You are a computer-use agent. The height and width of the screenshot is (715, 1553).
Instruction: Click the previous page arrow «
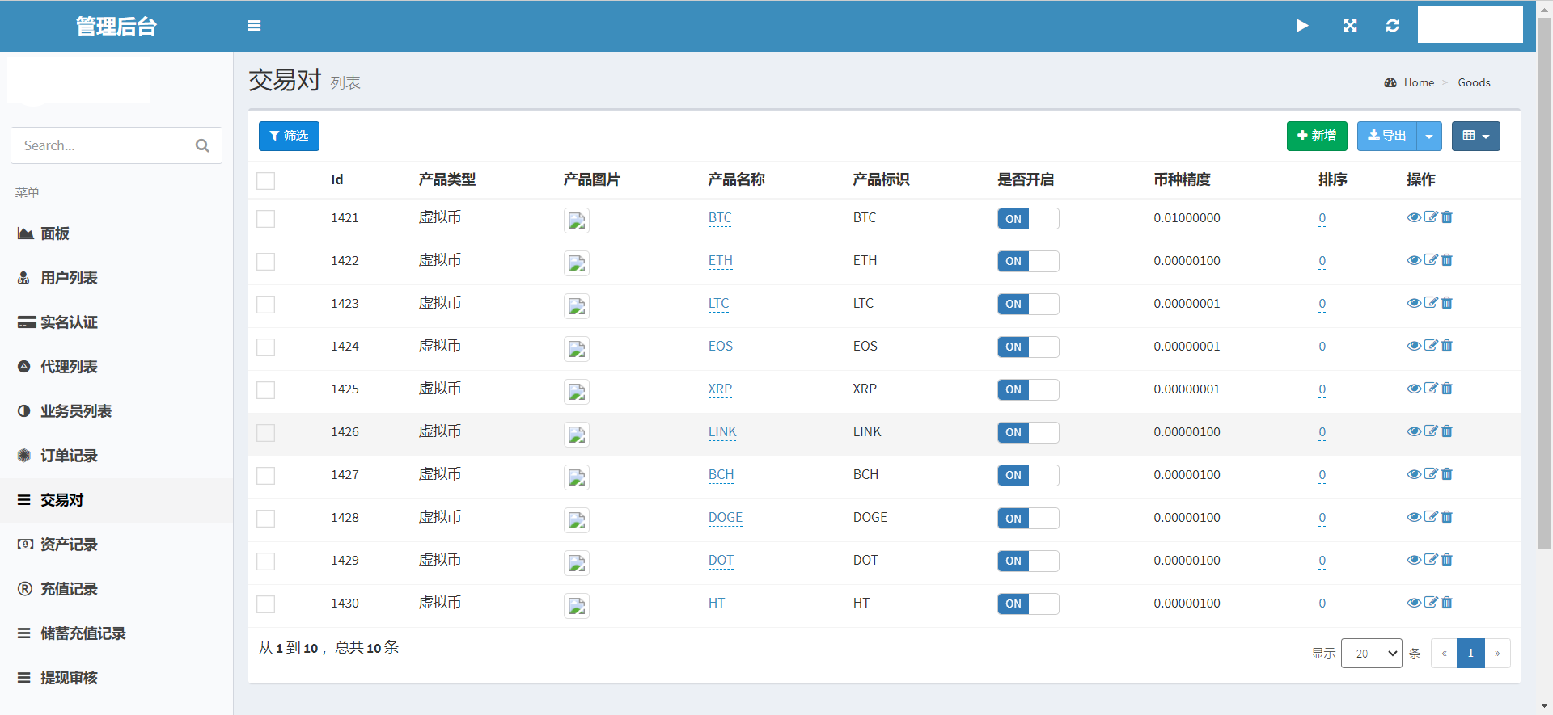tap(1444, 653)
